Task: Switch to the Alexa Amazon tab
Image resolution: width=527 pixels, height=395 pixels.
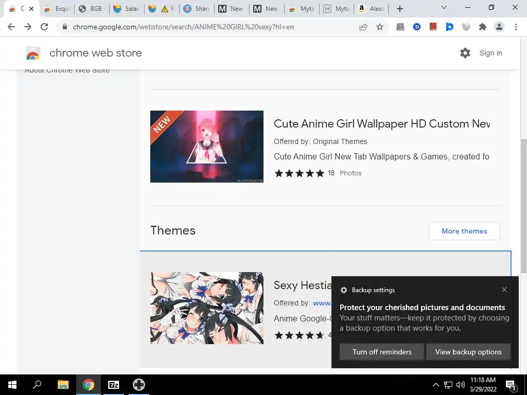Action: click(372, 9)
